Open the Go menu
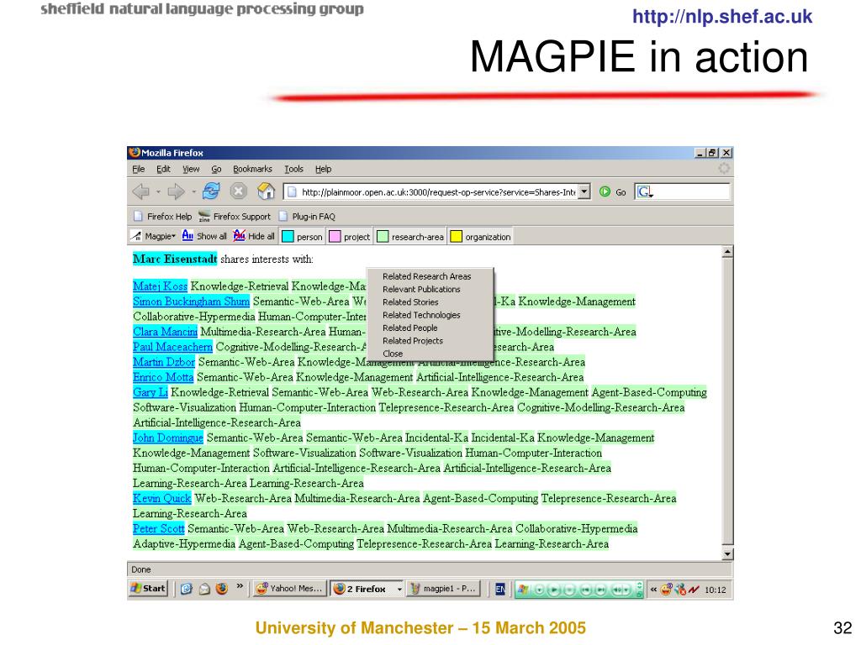Viewport: 861px width, 645px height. tap(216, 169)
